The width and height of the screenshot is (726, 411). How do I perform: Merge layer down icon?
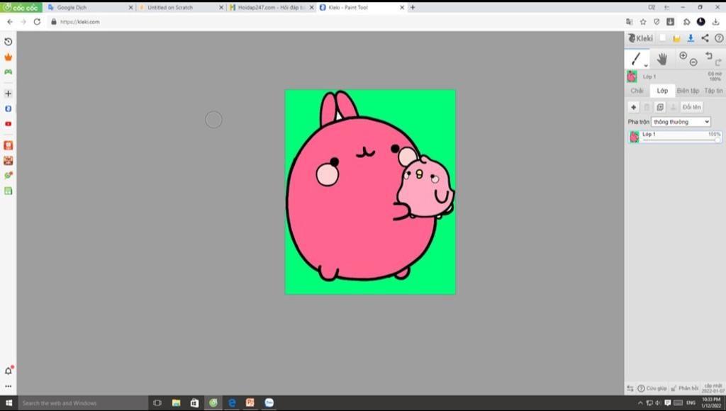[x=674, y=107]
